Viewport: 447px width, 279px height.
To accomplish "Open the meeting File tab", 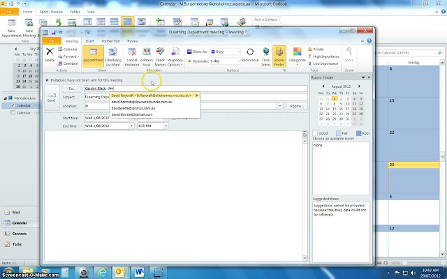I will pos(51,41).
